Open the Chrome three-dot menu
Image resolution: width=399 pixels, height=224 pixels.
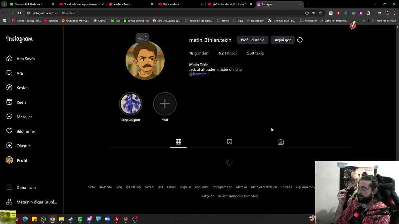point(394,13)
